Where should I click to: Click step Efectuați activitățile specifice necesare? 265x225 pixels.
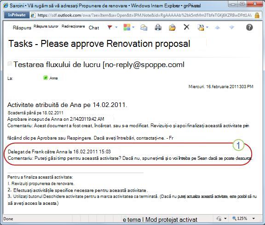pyautogui.click(x=78, y=190)
